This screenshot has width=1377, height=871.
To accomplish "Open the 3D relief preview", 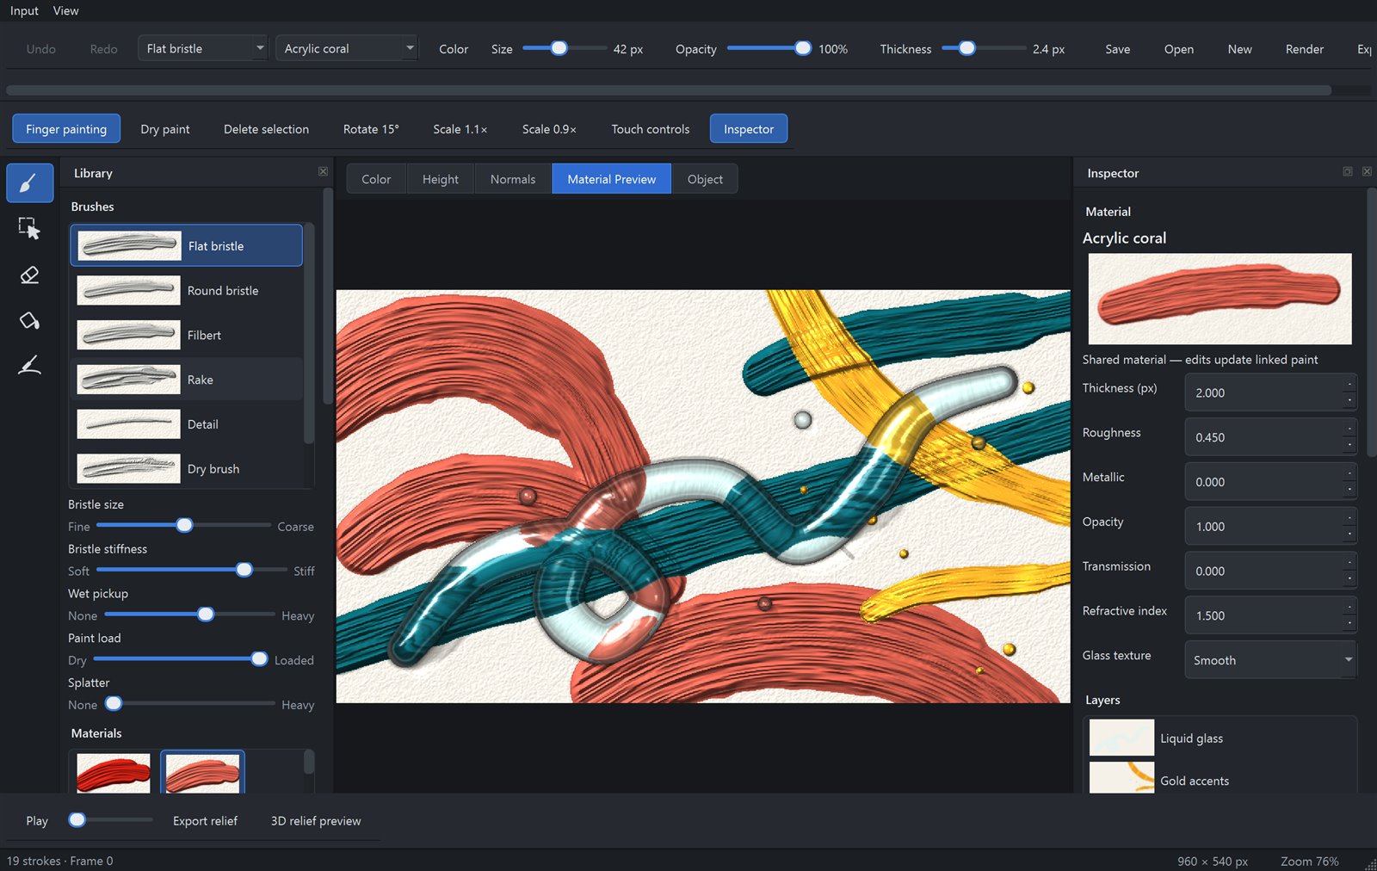I will (316, 821).
